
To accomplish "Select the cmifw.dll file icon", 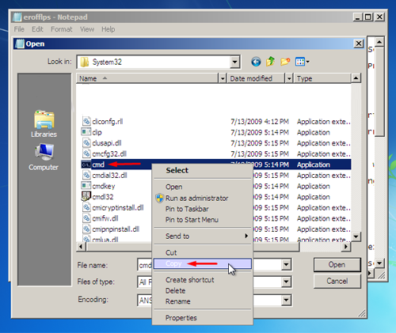I will pyautogui.click(x=86, y=218).
